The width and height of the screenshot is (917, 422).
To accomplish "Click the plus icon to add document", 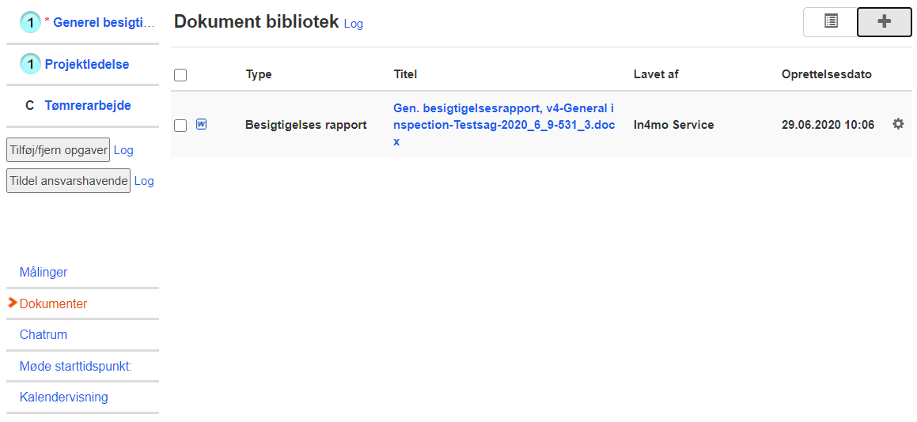I will point(884,22).
